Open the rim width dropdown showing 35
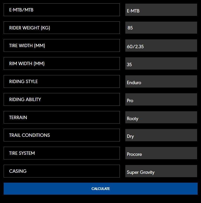 [161, 64]
